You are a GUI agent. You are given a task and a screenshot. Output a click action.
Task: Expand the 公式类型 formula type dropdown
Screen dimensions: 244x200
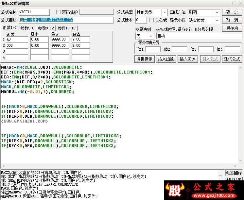(164, 12)
